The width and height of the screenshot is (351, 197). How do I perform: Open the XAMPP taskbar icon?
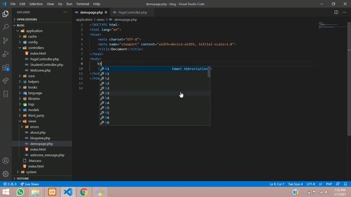click(52, 192)
